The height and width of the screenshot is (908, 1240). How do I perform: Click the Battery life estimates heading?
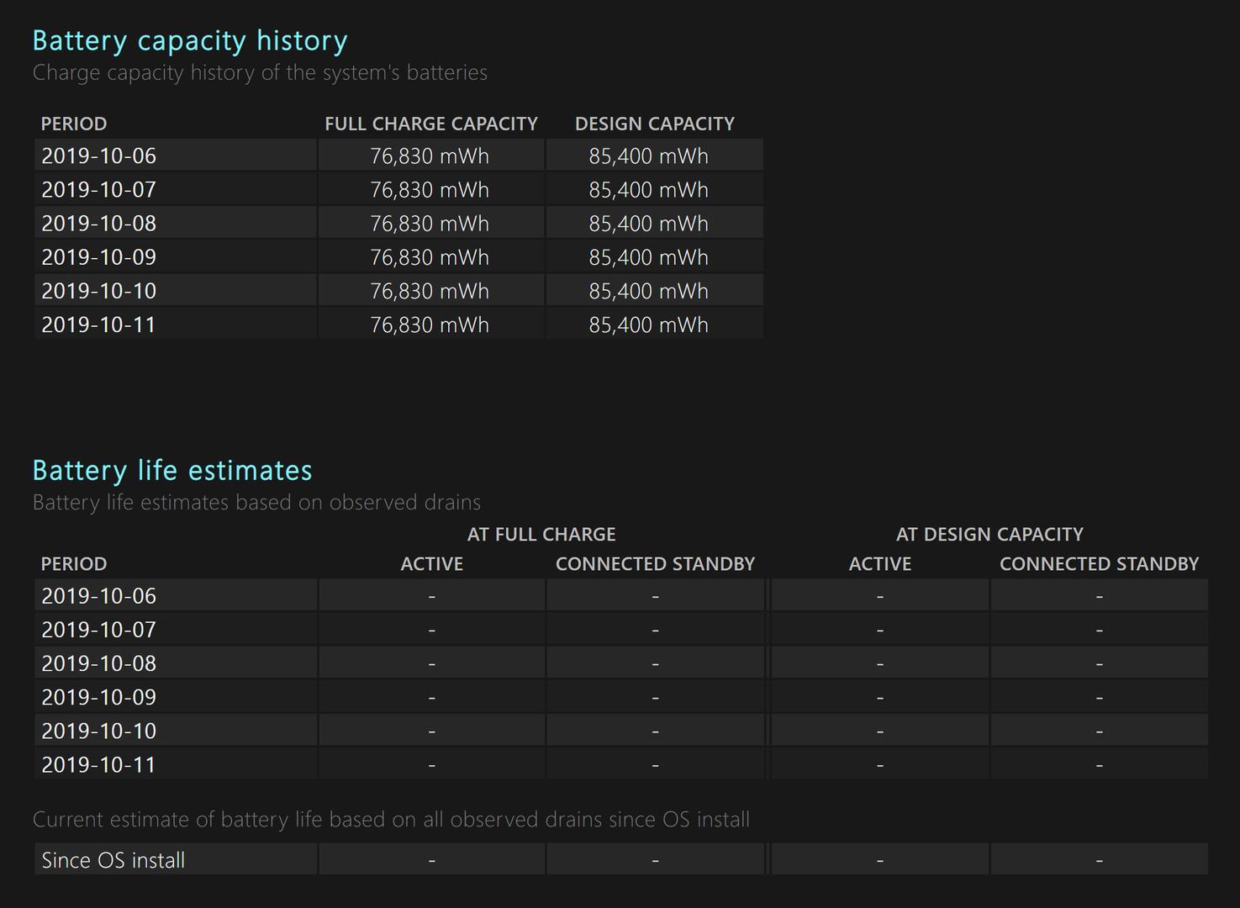pos(172,470)
